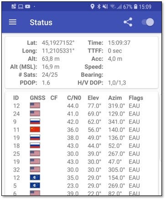Tap the share icon in header

(x=128, y=22)
